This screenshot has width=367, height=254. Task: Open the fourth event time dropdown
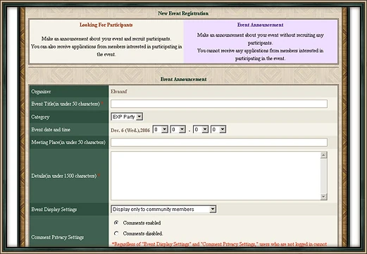click(218, 129)
